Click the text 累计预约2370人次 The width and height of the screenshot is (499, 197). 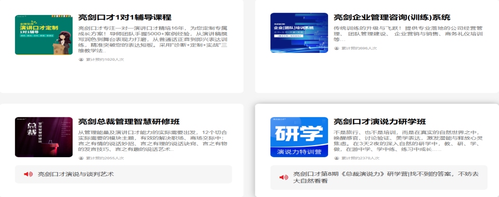point(360,158)
